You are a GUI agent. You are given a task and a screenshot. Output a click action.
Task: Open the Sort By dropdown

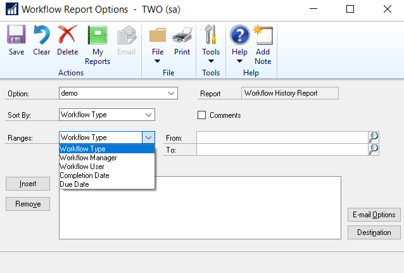pos(148,115)
